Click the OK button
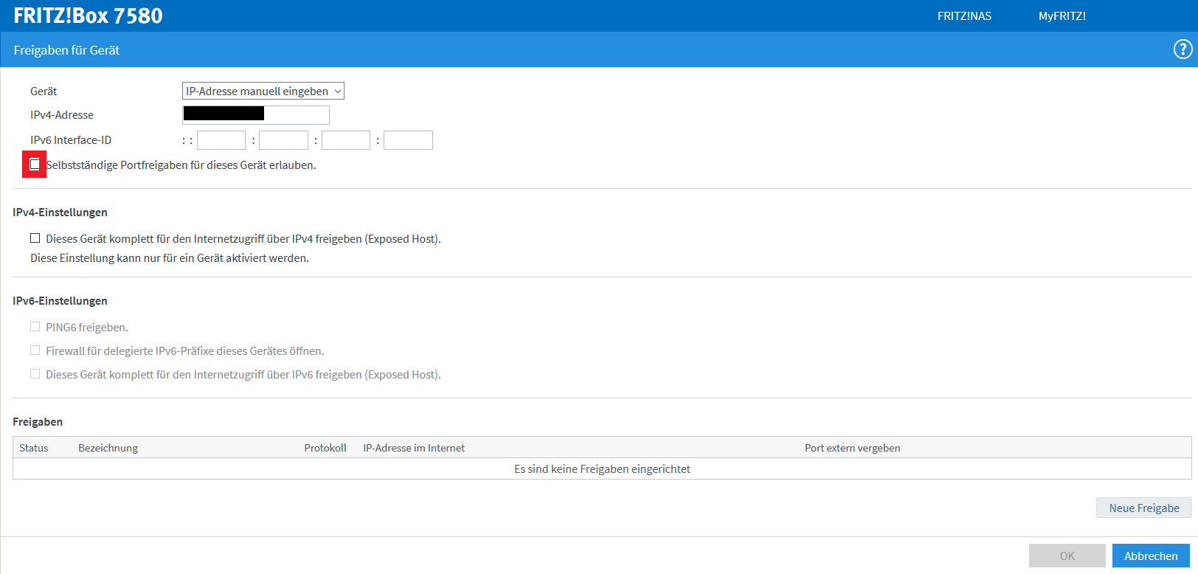The image size is (1198, 574). pos(1067,556)
